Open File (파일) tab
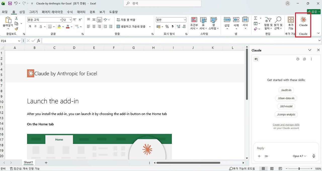The width and height of the screenshot is (322, 171). (5, 12)
